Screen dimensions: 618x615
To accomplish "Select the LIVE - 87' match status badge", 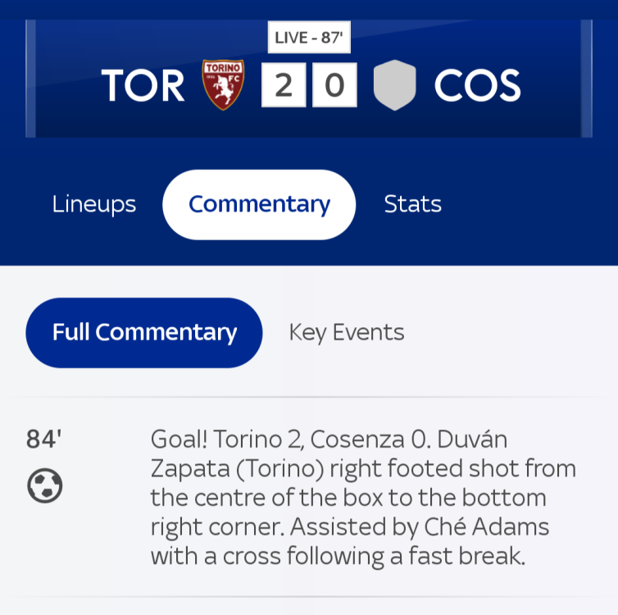I will point(309,38).
